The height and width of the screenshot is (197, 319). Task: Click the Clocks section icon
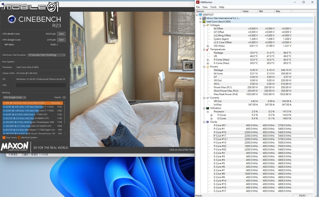pyautogui.click(x=207, y=122)
